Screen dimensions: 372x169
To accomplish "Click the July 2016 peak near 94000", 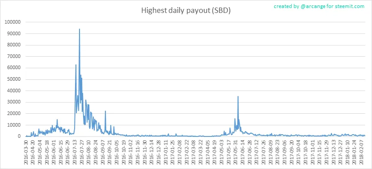I will click(x=79, y=29).
